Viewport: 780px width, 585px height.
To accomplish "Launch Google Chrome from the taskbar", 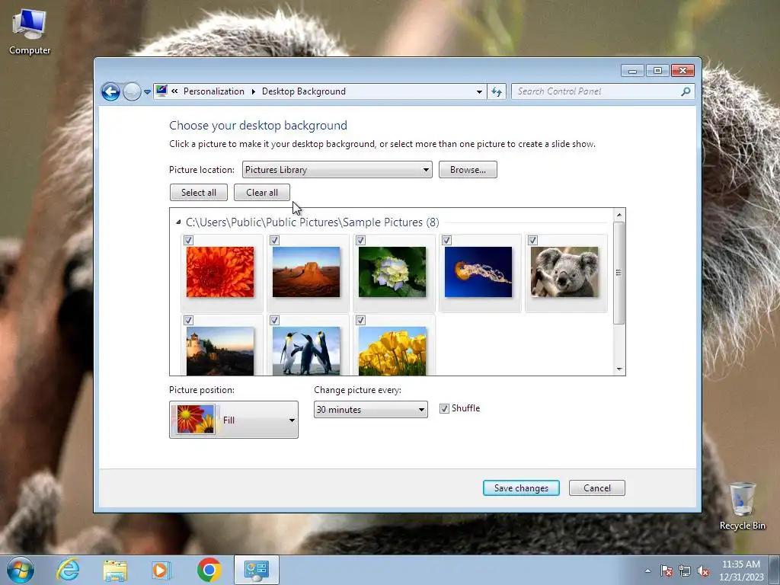I will 209,570.
